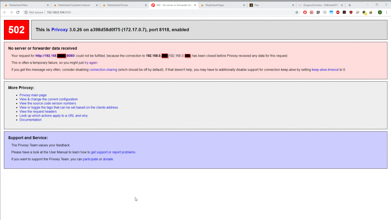Close the MediaVault/Apps tab
The width and height of the screenshot is (391, 220).
point(244,5)
